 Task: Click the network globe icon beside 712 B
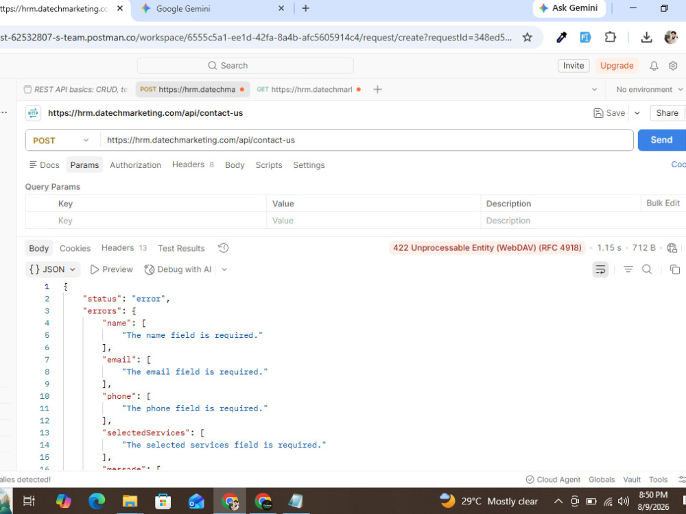pos(672,248)
